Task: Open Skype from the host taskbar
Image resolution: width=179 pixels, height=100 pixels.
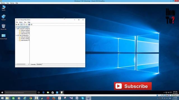Action: (83, 98)
